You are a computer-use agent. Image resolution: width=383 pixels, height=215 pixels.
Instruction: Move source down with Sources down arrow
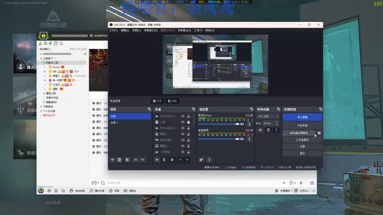click(x=187, y=160)
